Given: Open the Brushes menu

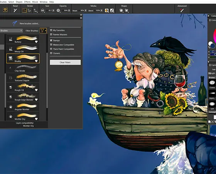Looking at the screenshot, I should (3, 2).
